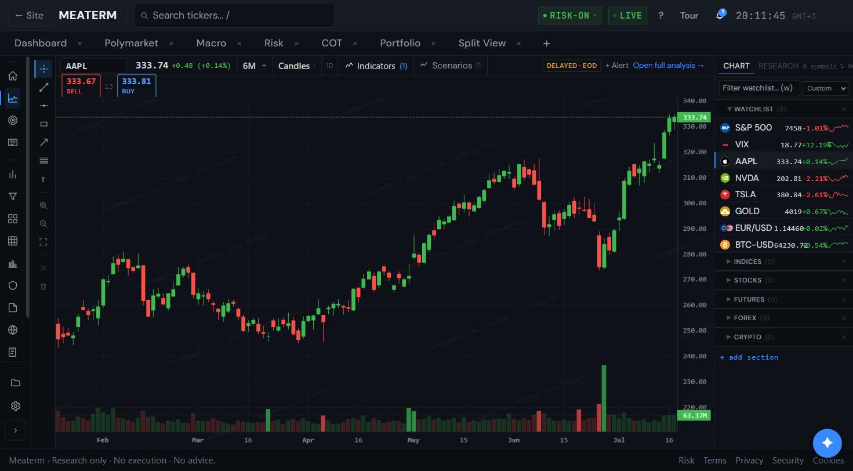The width and height of the screenshot is (853, 471).
Task: Expand the FOREX section
Action: coord(729,318)
